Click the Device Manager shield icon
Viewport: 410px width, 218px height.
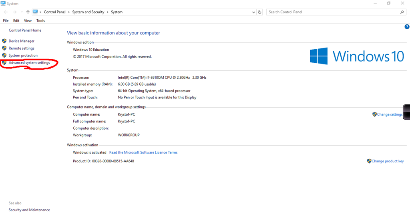4,41
